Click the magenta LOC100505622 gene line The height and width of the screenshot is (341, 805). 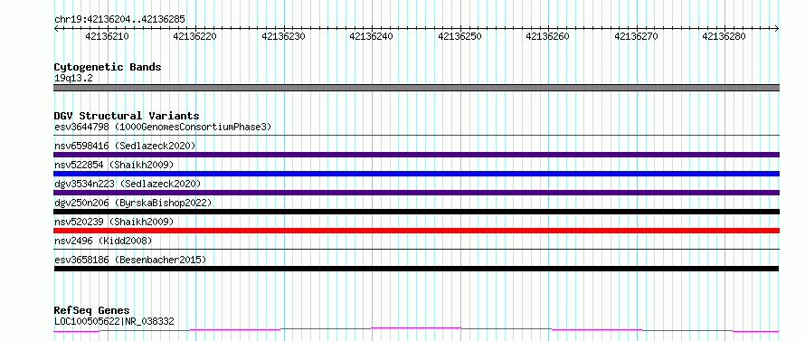click(416, 330)
